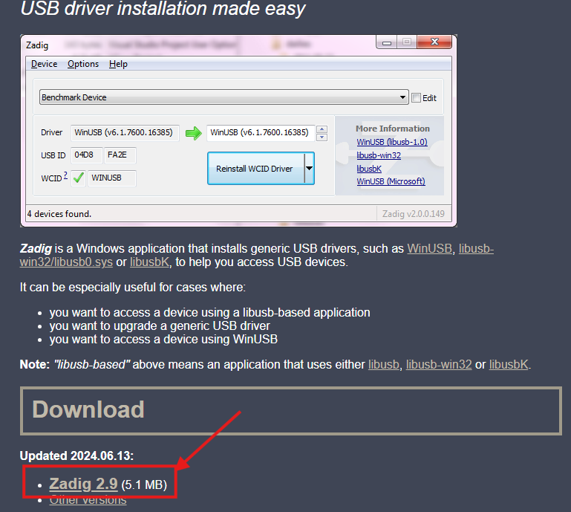Open the Options menu in Zadig
This screenshot has width=571, height=512.
click(x=83, y=64)
